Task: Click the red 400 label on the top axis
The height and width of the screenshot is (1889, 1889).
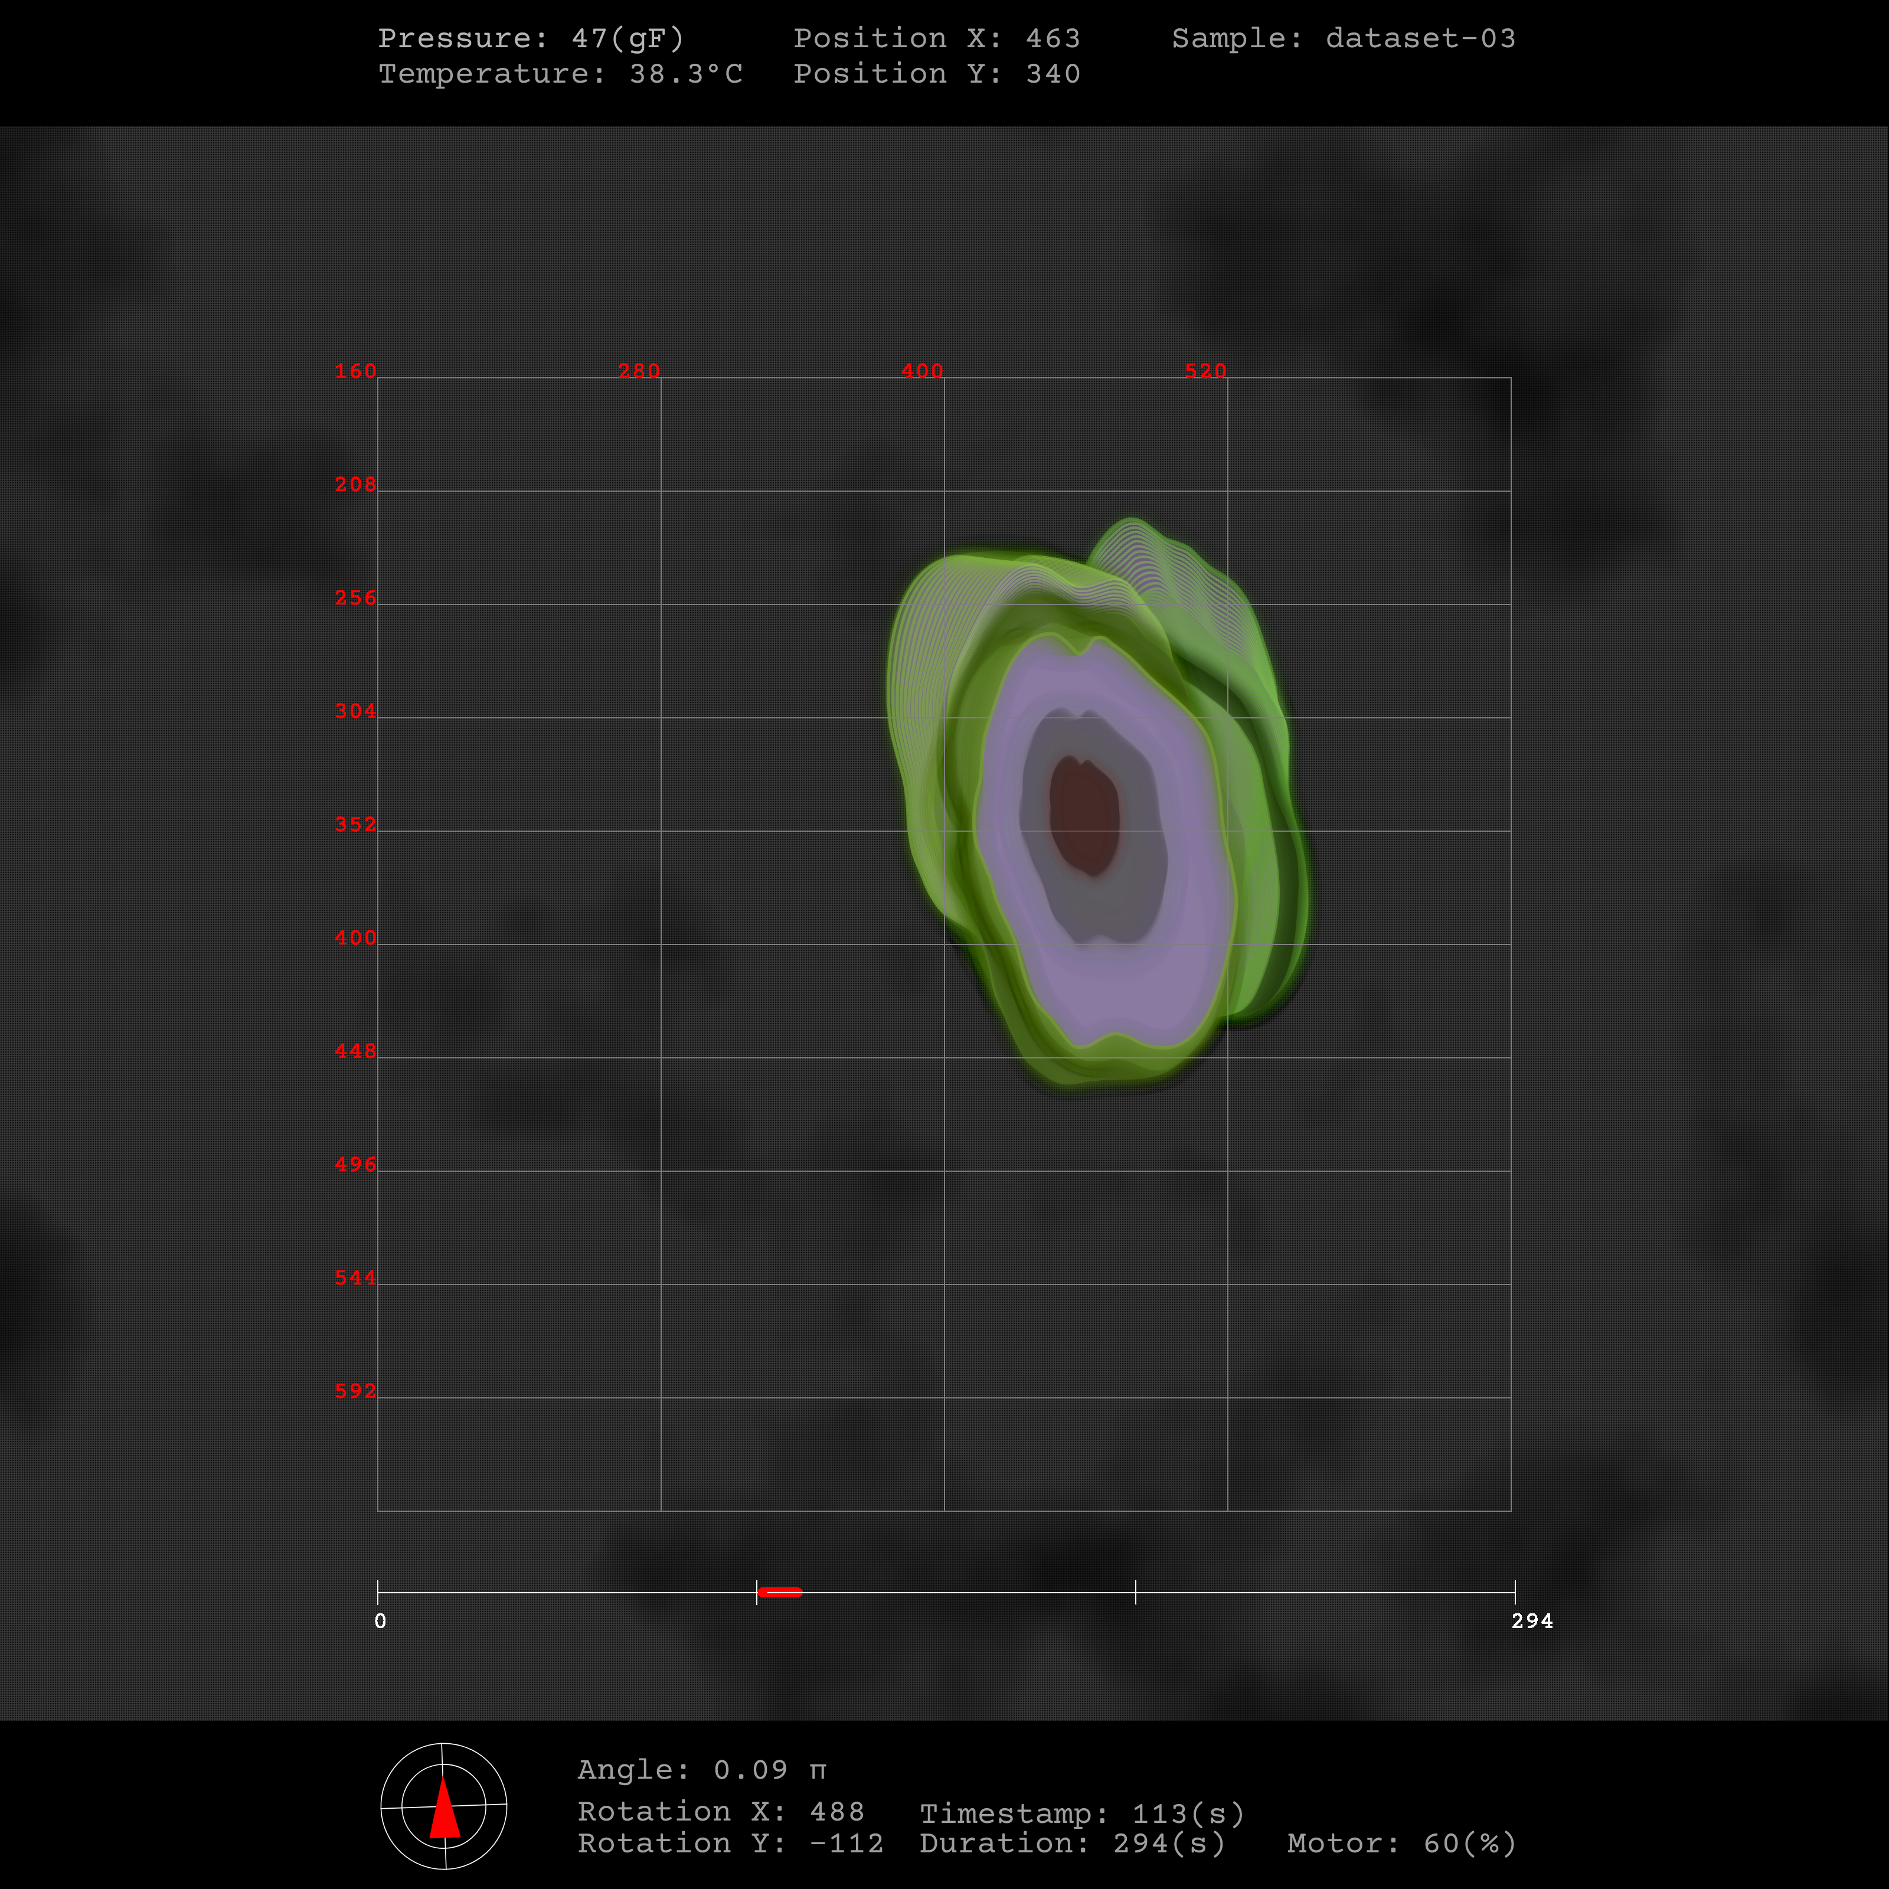Action: click(x=922, y=371)
